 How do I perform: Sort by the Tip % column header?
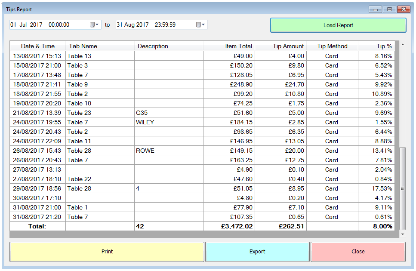pyautogui.click(x=377, y=46)
